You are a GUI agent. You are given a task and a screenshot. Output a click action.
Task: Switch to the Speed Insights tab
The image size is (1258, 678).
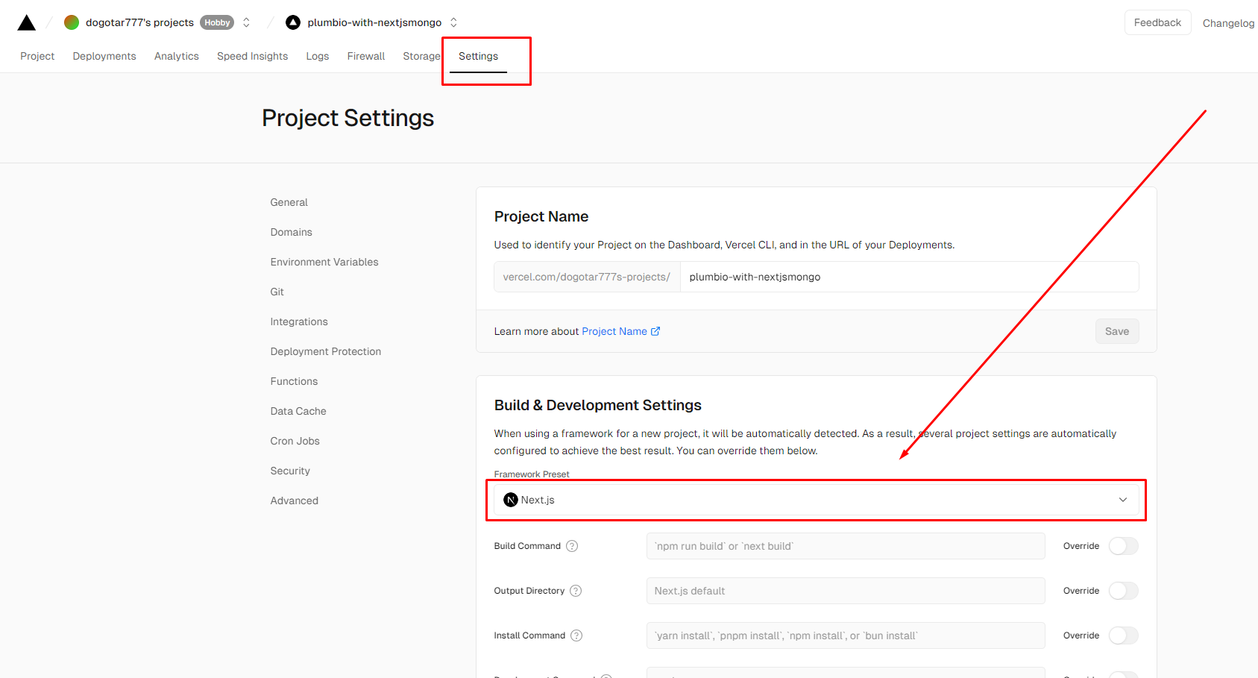click(x=252, y=56)
